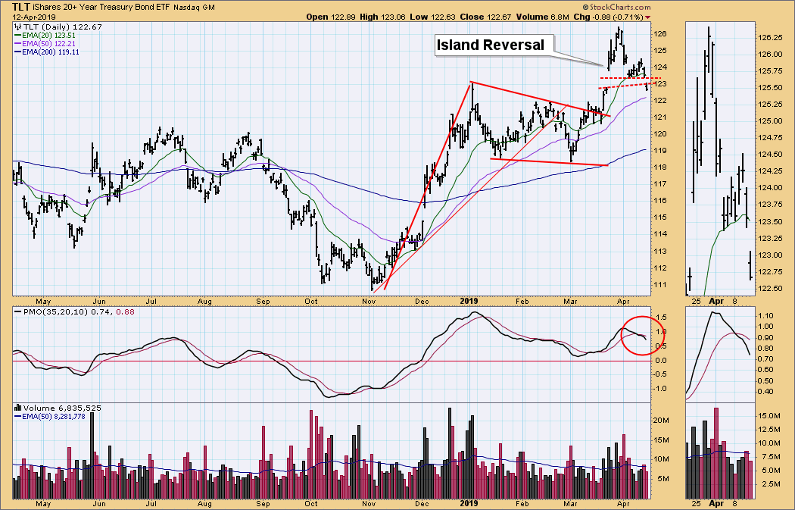Click the Dec label under the volume panel
This screenshot has height=510, width=795.
click(x=422, y=503)
